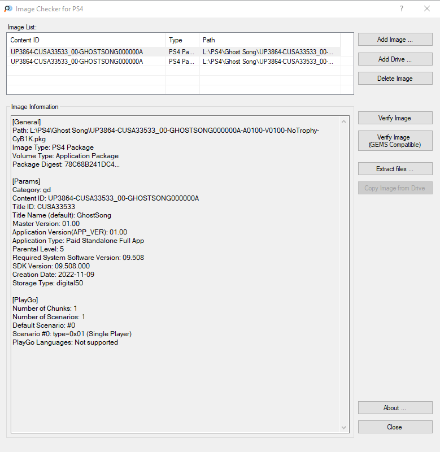The width and height of the screenshot is (440, 452).
Task: Click the Delete Image button
Action: click(395, 79)
